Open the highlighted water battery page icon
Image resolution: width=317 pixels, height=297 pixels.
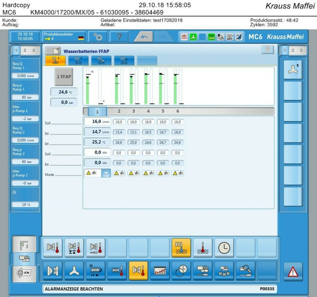181,248
